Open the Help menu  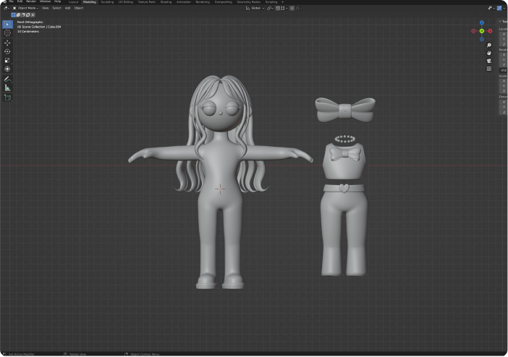point(57,1)
